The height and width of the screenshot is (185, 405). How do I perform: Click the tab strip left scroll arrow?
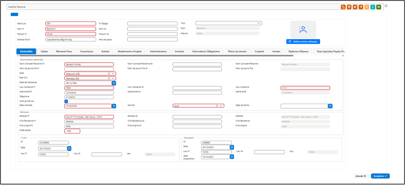(18, 55)
